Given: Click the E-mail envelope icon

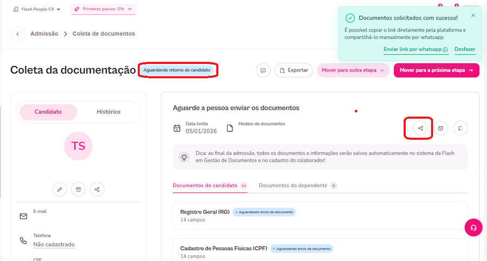Looking at the screenshot, I should point(23,216).
